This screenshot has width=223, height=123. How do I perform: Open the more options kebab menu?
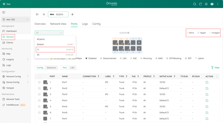218,4
